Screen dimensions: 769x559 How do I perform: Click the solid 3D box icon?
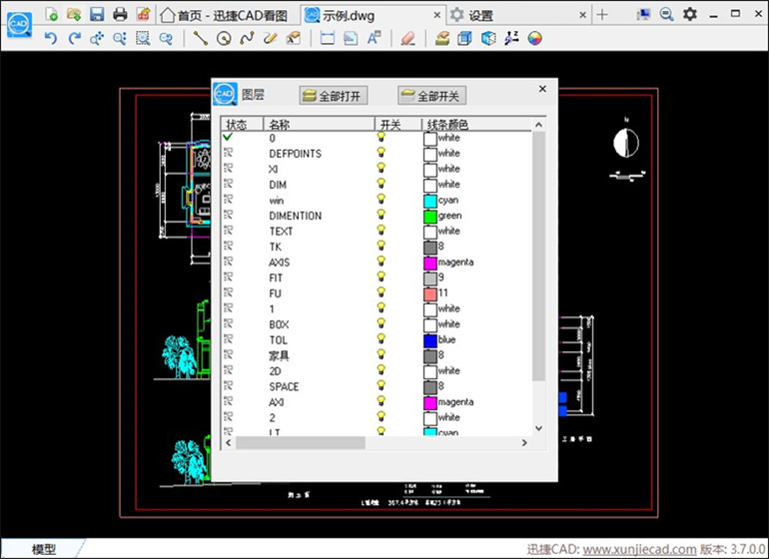pos(464,38)
